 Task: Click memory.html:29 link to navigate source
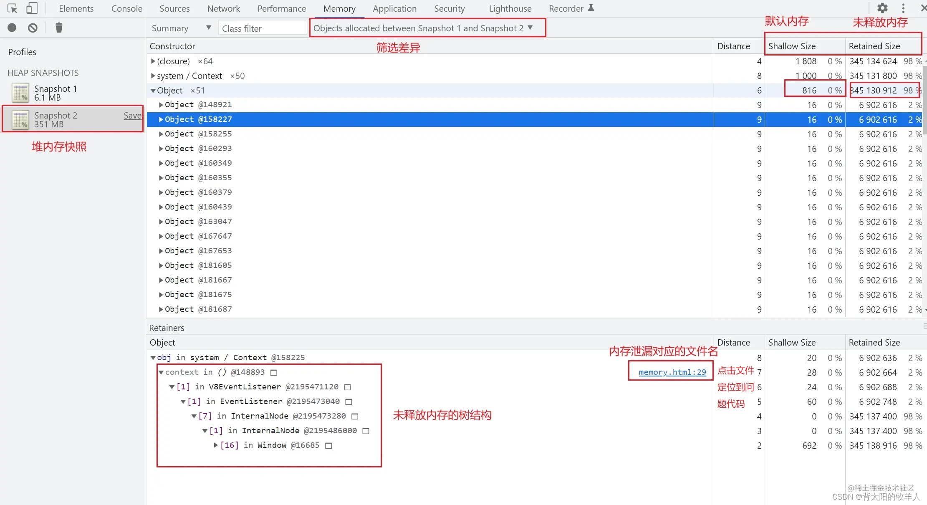[x=672, y=372]
